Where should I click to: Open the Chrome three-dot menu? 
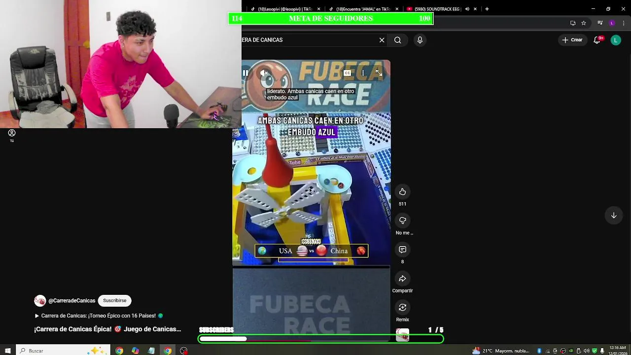tap(624, 23)
